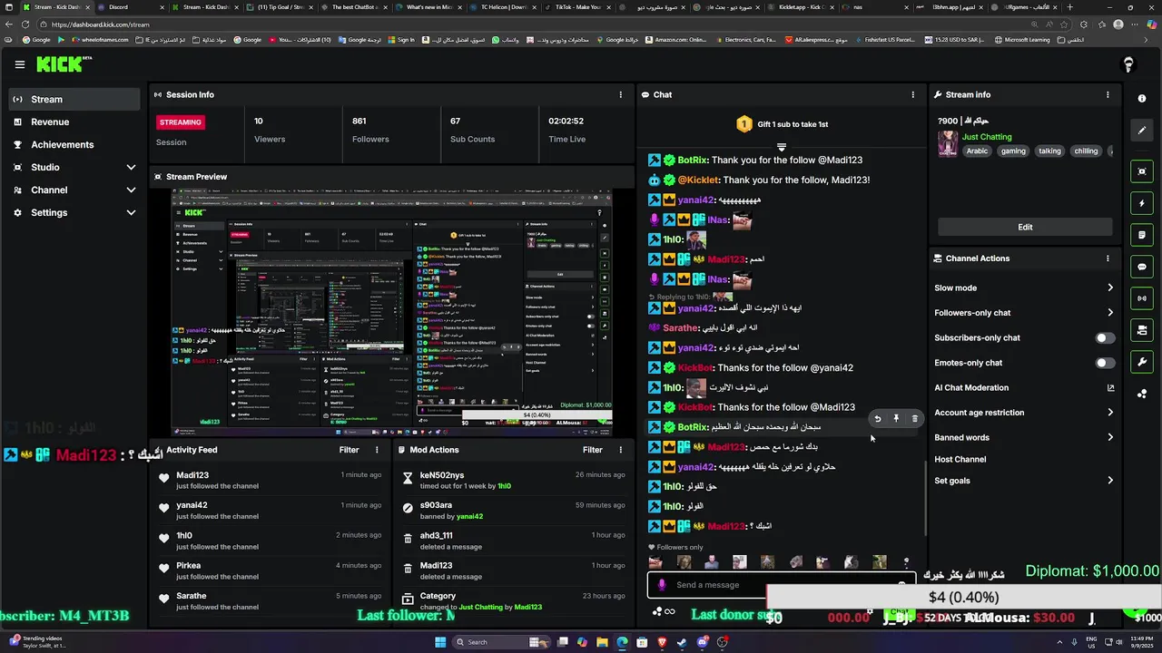This screenshot has width=1162, height=653.
Task: Click the ban icon beside s903ara
Action: click(x=408, y=509)
